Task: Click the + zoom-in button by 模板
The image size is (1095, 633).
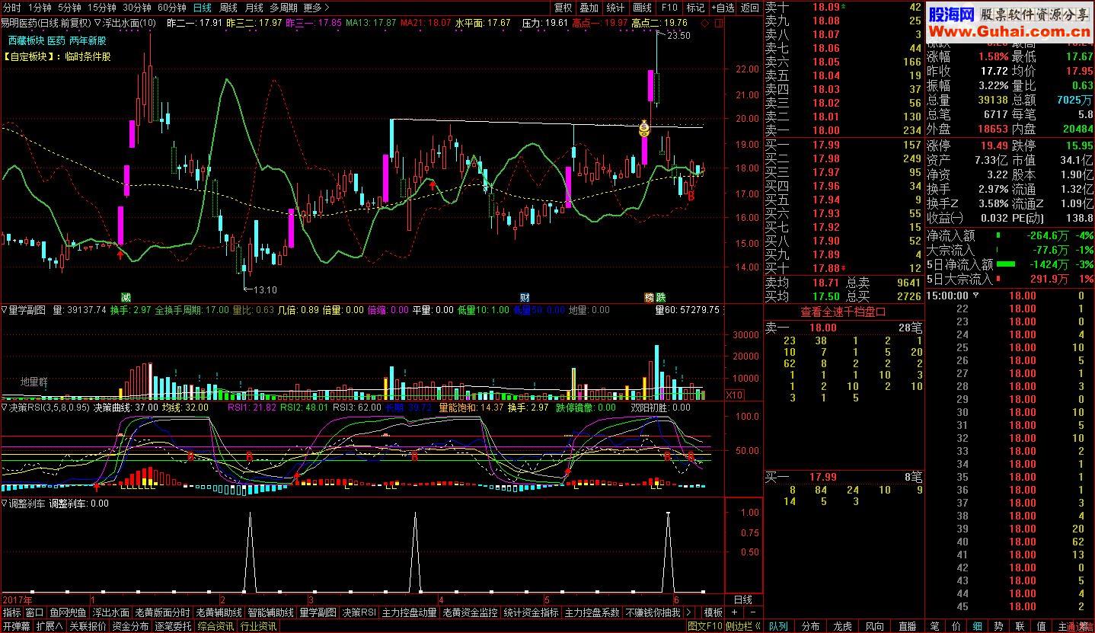Action: coord(734,612)
